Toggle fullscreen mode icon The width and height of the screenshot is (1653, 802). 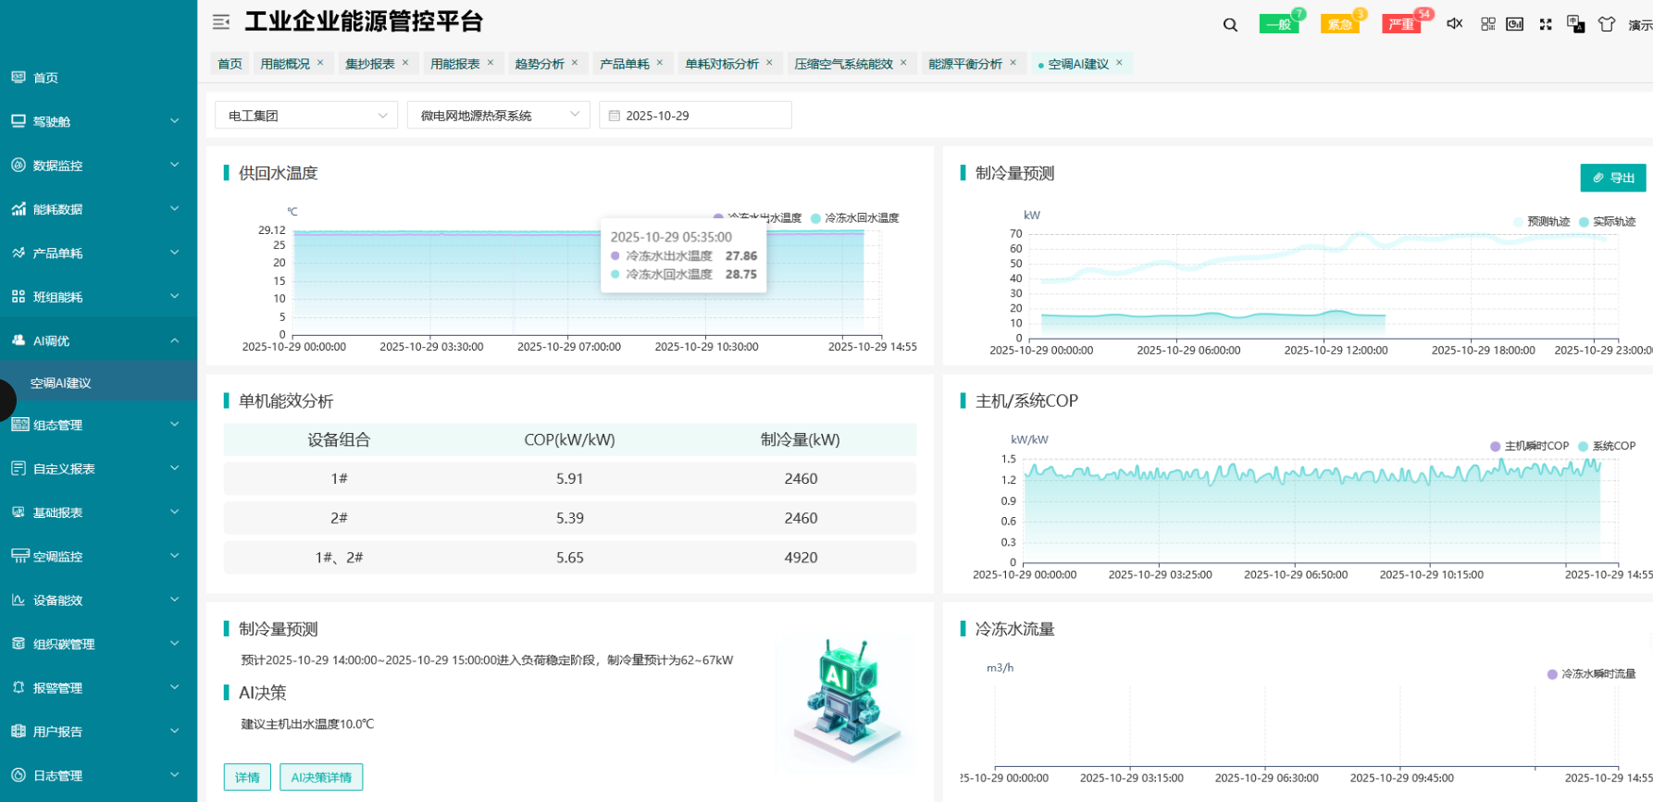pyautogui.click(x=1546, y=24)
